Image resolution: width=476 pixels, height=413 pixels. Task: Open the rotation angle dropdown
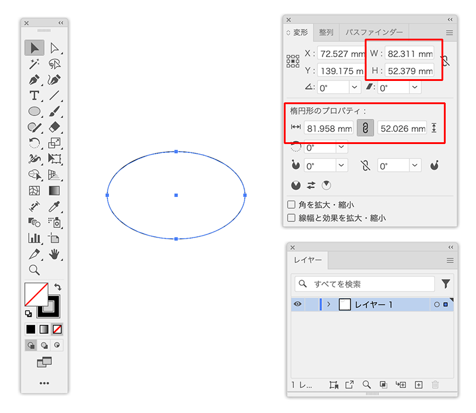point(353,87)
